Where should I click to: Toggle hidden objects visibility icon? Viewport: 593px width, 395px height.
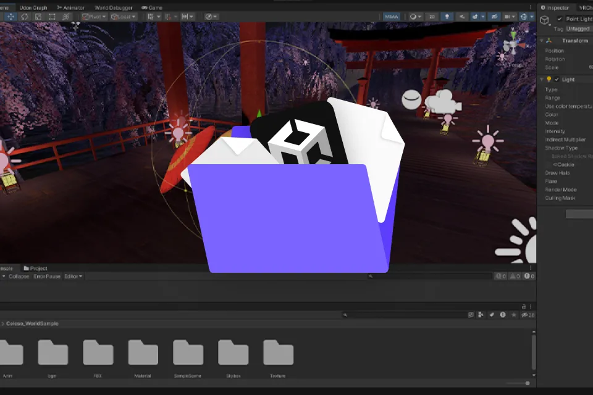tap(494, 17)
